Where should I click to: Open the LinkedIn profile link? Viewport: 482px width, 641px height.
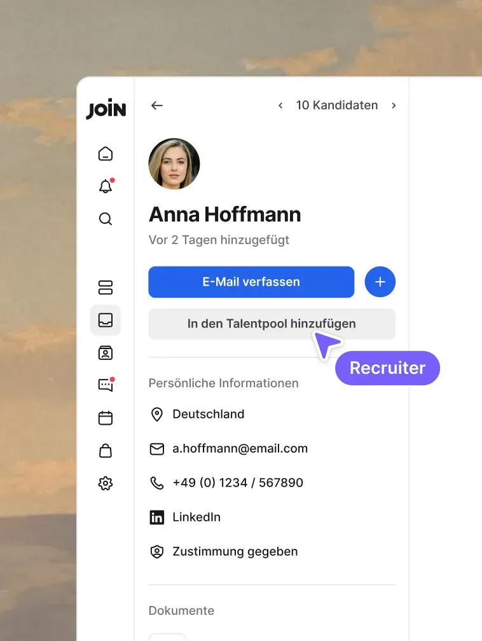pos(196,517)
